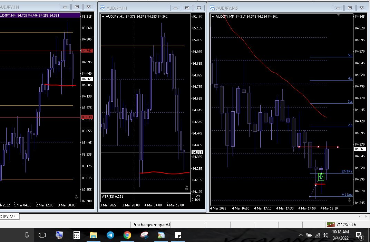The image size is (370, 242).
Task: Expand the AUDJPY,H1 chart dropdown triangle
Action: (x=103, y=16)
